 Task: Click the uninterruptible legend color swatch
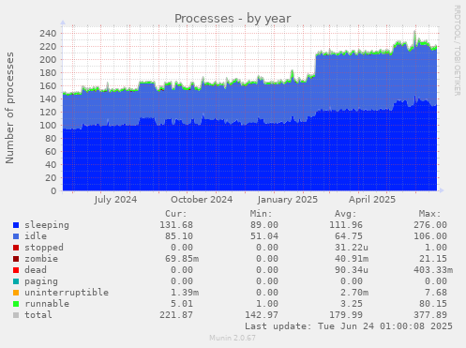tap(16, 293)
